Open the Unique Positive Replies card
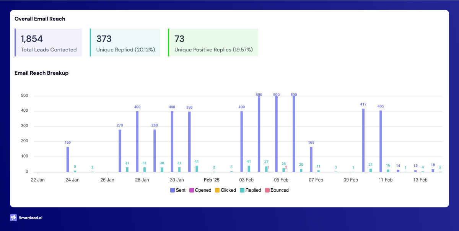Viewport: 459px width, 231px height. [213, 43]
